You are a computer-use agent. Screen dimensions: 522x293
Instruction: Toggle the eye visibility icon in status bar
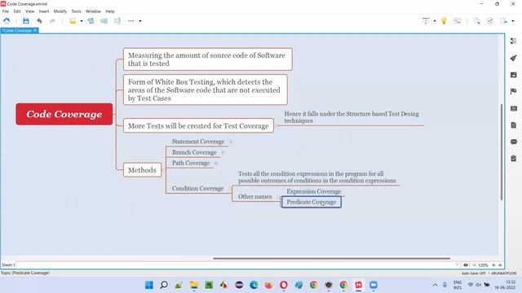tap(466, 265)
